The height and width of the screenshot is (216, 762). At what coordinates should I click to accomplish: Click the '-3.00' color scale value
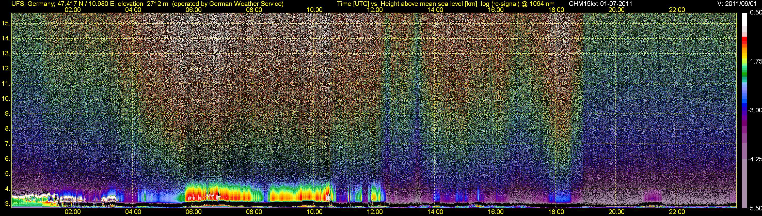pos(755,110)
